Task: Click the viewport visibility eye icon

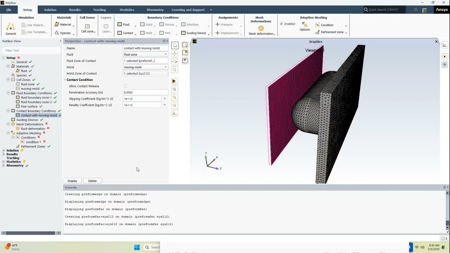Action: (x=185, y=61)
